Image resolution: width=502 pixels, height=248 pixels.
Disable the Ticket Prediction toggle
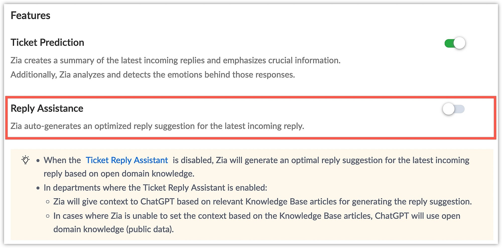(x=455, y=43)
